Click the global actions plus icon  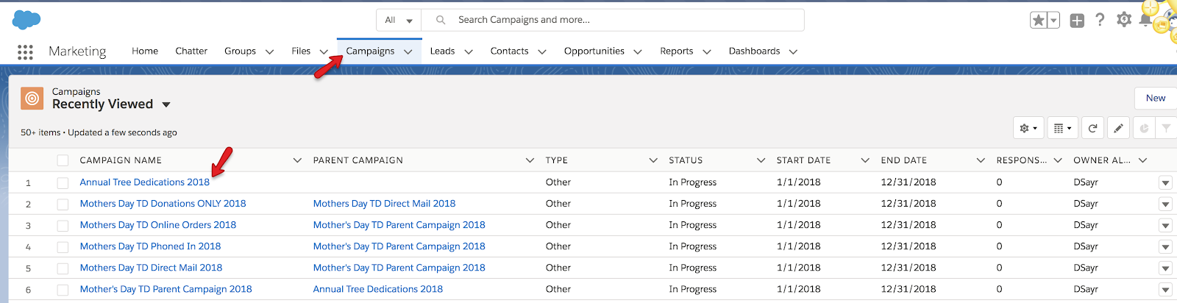click(1077, 21)
